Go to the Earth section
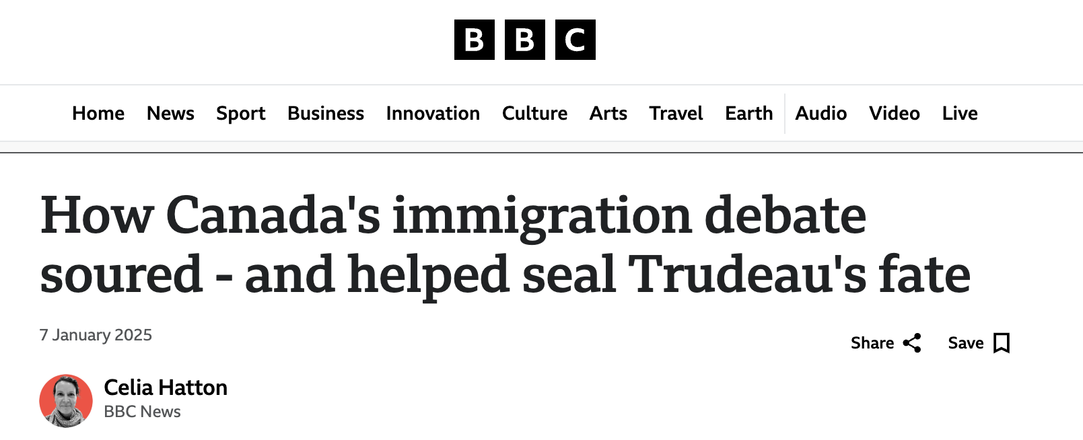 749,113
